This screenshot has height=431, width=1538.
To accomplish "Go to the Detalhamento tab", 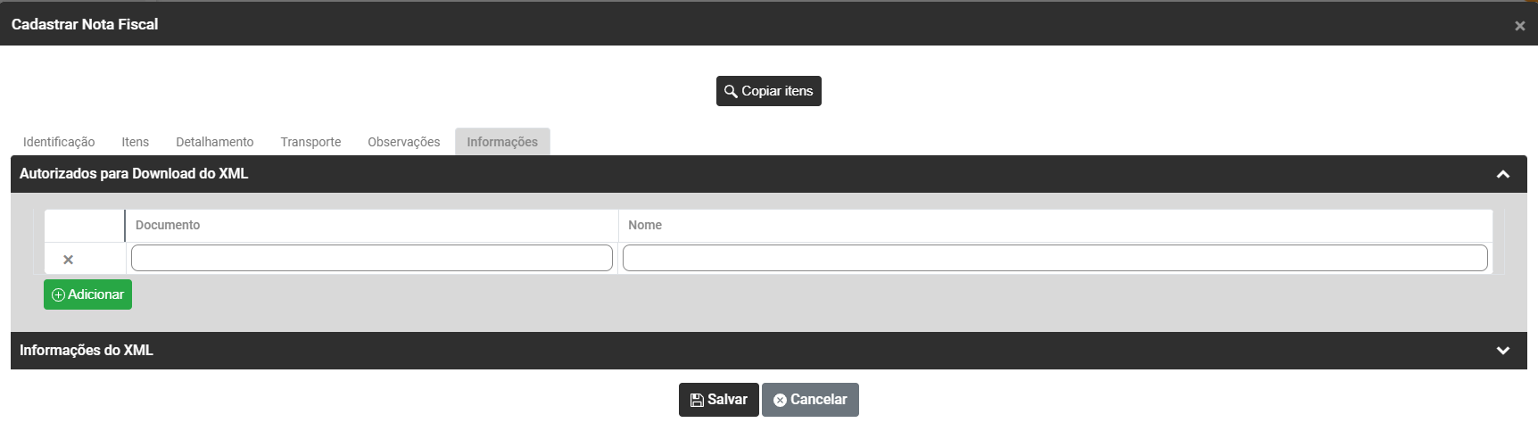I will 214,142.
